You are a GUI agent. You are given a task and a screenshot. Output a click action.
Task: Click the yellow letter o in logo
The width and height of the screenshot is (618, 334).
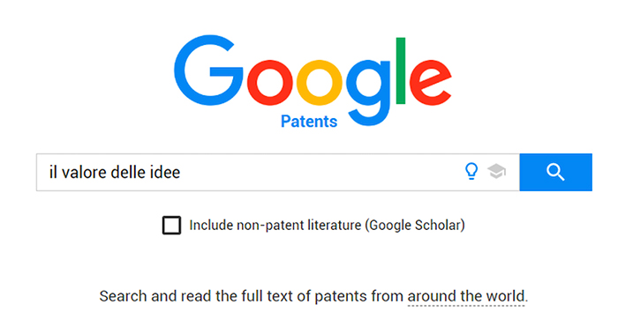pyautogui.click(x=320, y=83)
